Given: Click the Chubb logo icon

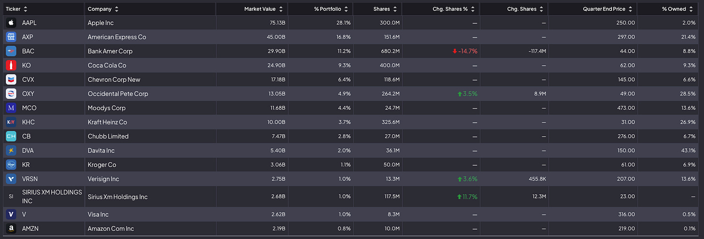Looking at the screenshot, I should click(x=11, y=136).
